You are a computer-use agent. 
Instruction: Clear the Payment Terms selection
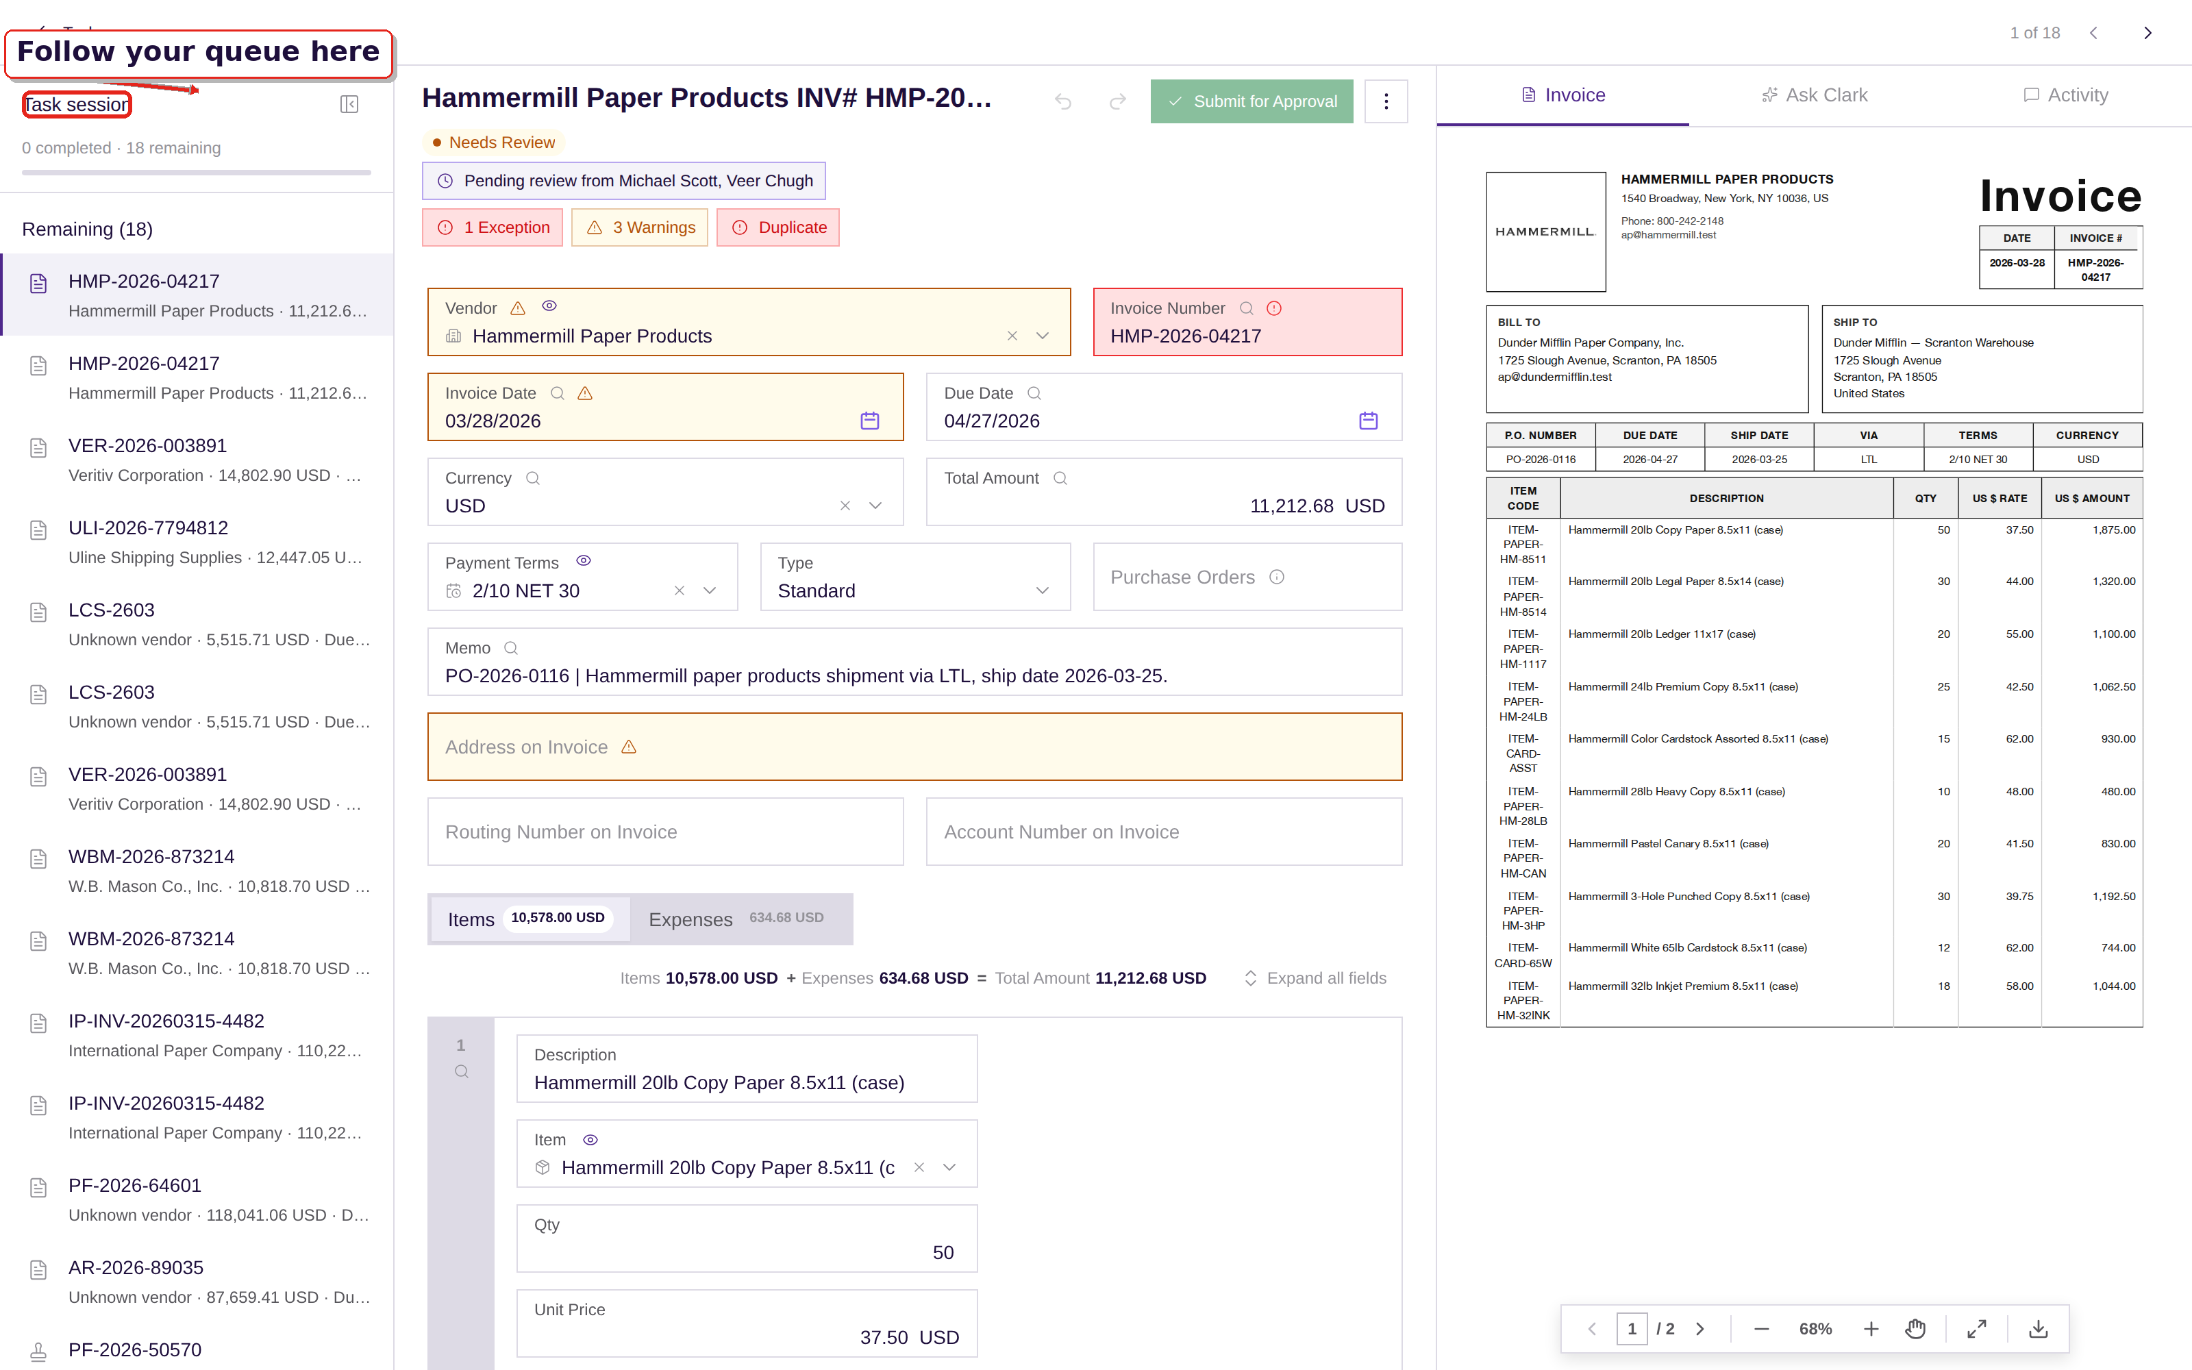(680, 590)
